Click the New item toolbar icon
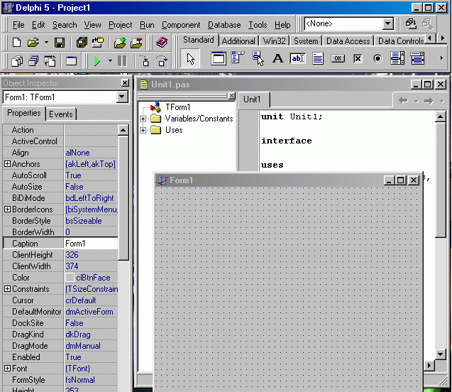This screenshot has height=392, width=452. click(17, 43)
